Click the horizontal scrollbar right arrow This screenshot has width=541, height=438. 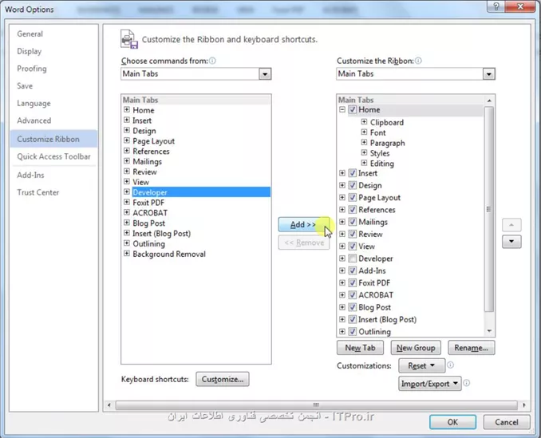coord(524,405)
